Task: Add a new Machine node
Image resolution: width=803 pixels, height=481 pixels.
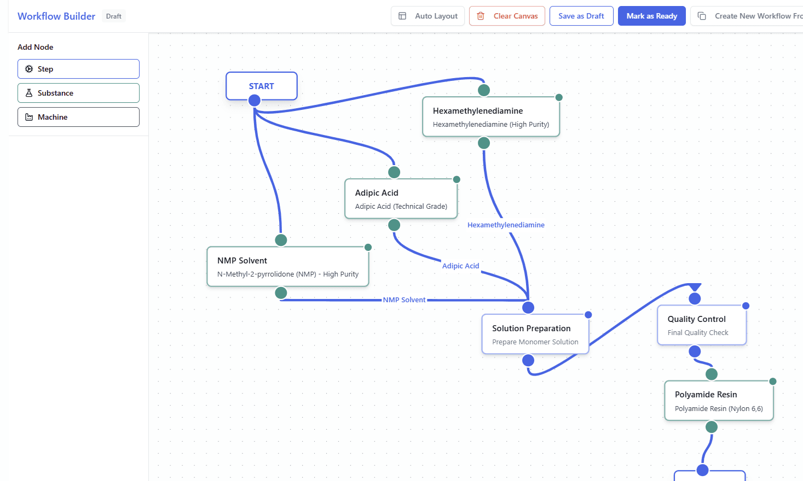Action: pyautogui.click(x=78, y=117)
